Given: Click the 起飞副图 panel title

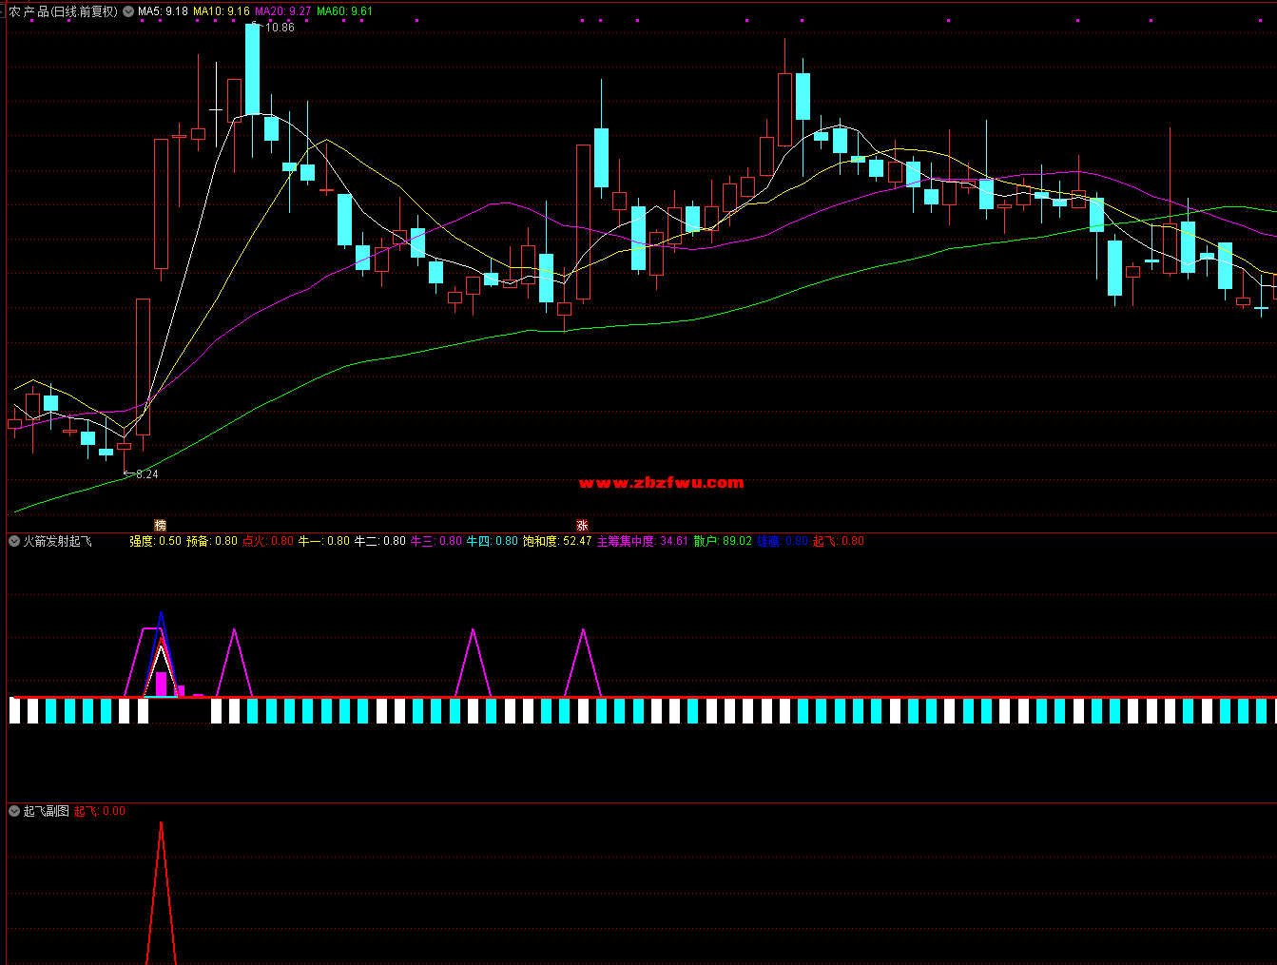Looking at the screenshot, I should coord(46,811).
